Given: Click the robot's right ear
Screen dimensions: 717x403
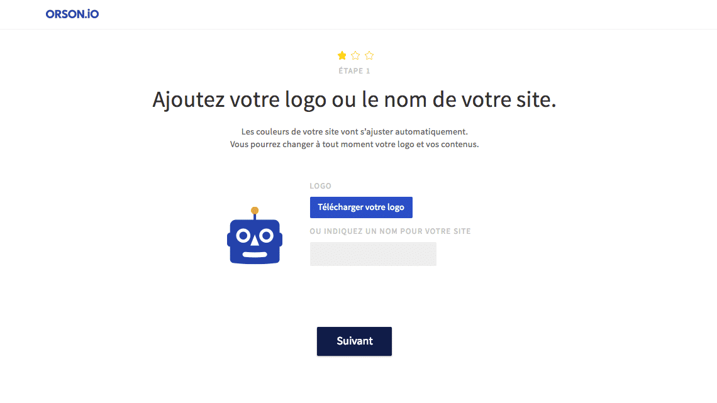Looking at the screenshot, I should point(281,239).
